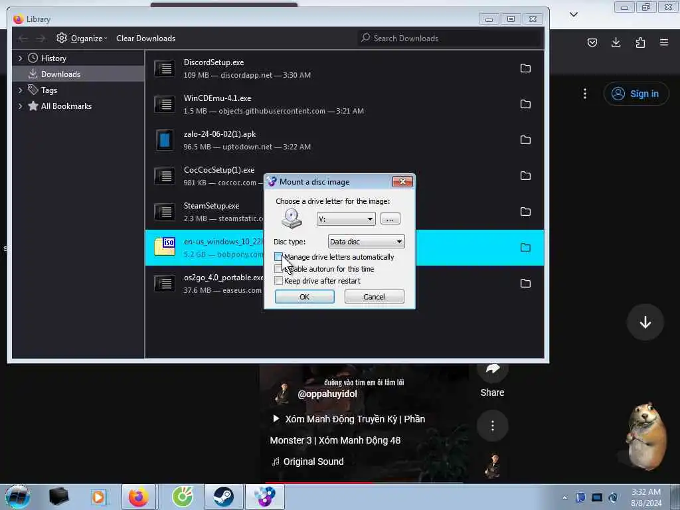Expand the Tags tree node

coord(20,90)
